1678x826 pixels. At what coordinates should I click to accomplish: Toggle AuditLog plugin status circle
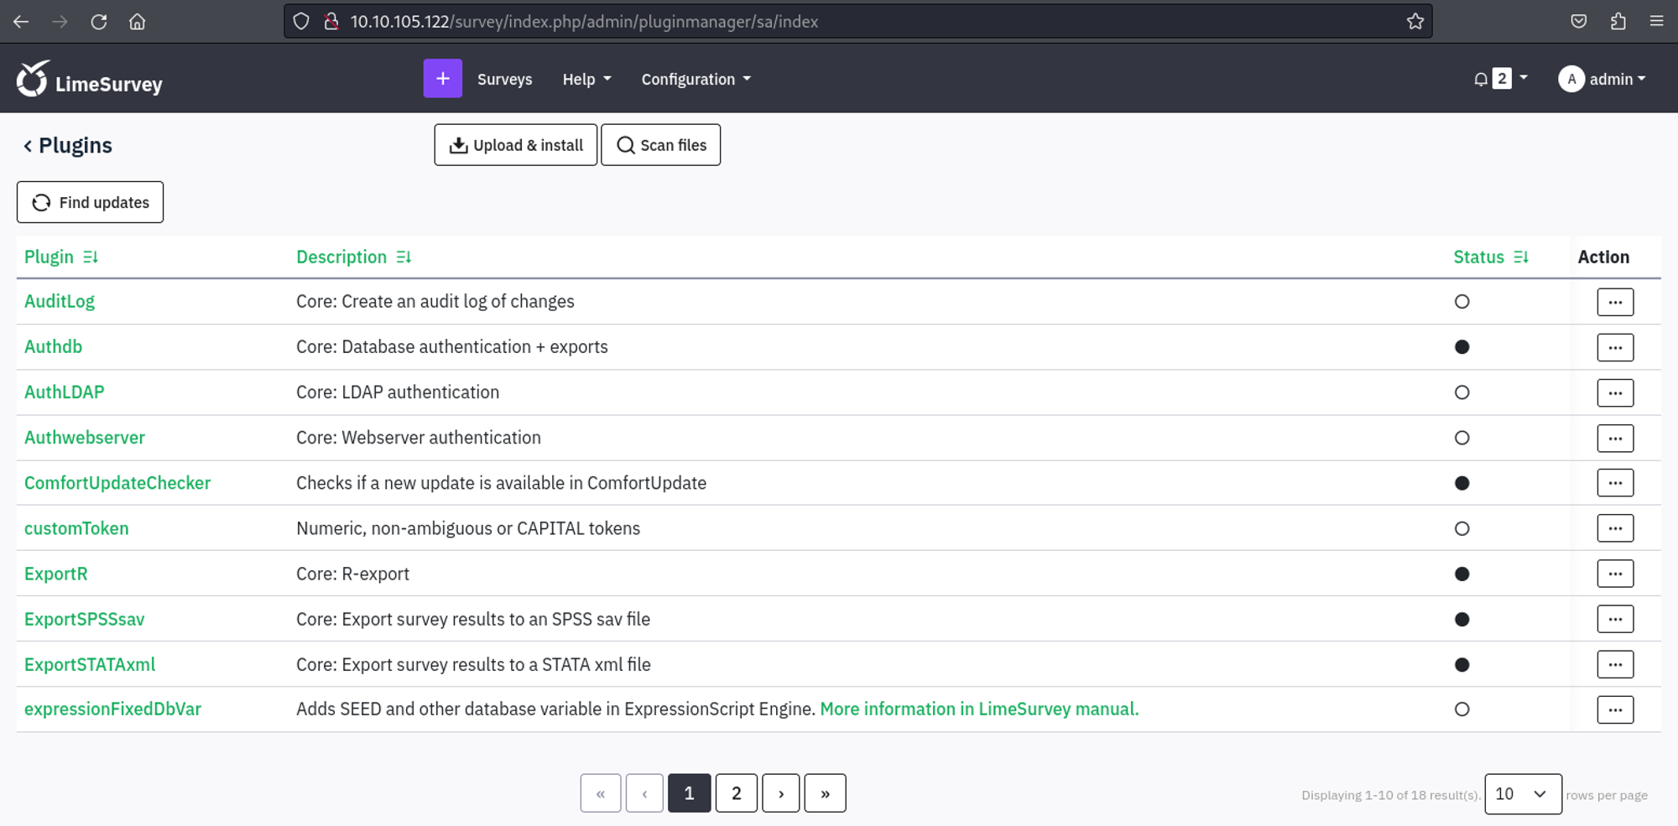[1462, 302]
